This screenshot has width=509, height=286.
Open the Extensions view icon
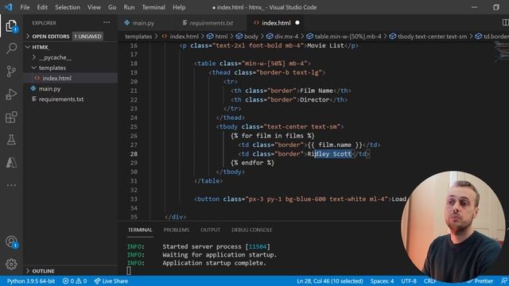(x=11, y=117)
